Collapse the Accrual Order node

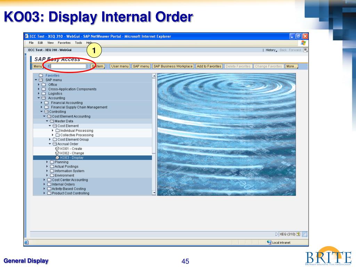point(50,144)
